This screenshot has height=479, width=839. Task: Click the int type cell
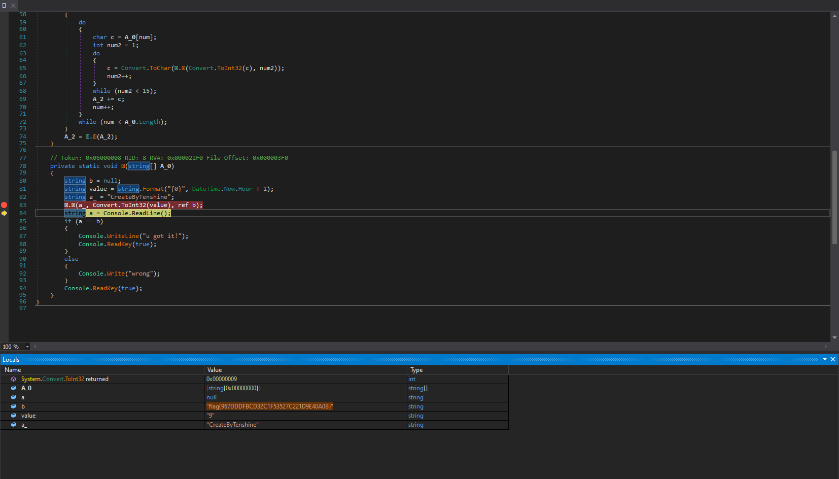click(458, 379)
